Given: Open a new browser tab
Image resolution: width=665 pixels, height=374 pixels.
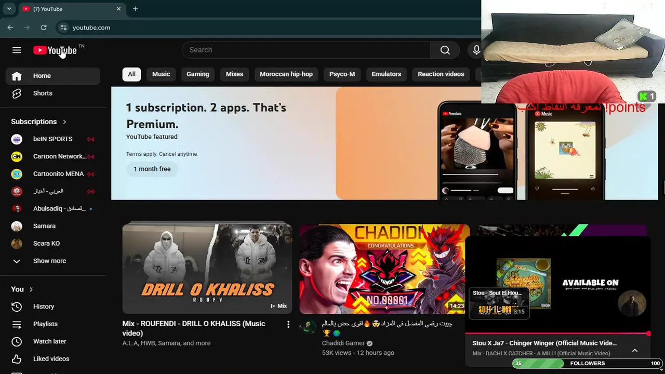Looking at the screenshot, I should coord(135,9).
